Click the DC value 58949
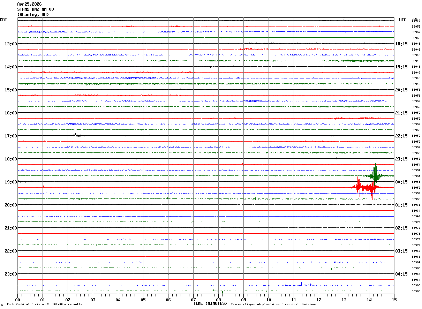The image size is (422, 309). (416, 84)
